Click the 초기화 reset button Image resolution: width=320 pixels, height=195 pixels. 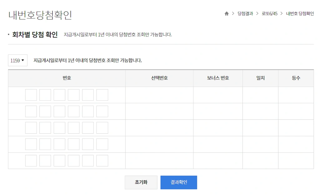(x=141, y=182)
